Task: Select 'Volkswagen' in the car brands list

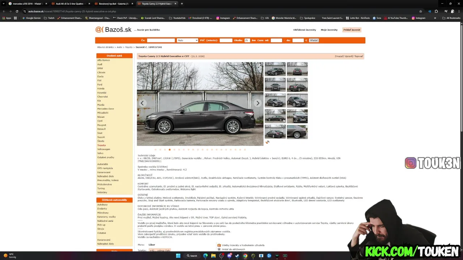Action: click(104, 149)
